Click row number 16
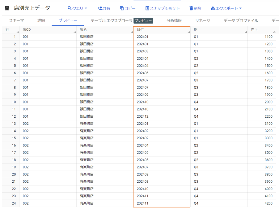 coord(14,146)
